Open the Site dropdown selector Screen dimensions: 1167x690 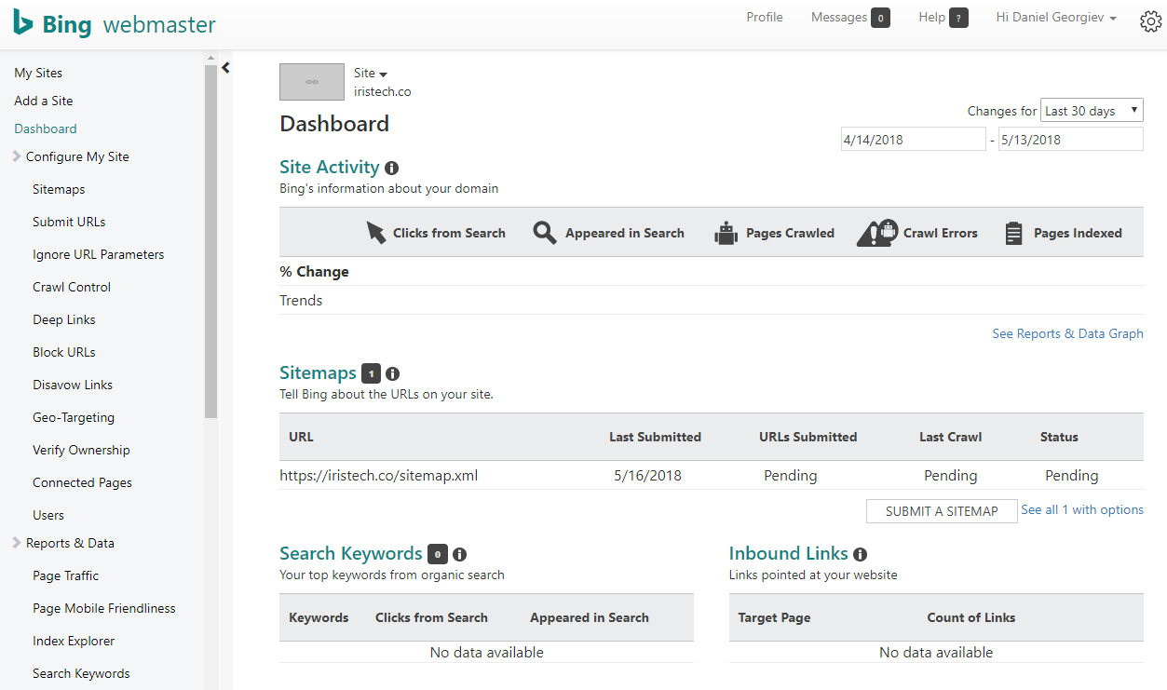pyautogui.click(x=371, y=74)
